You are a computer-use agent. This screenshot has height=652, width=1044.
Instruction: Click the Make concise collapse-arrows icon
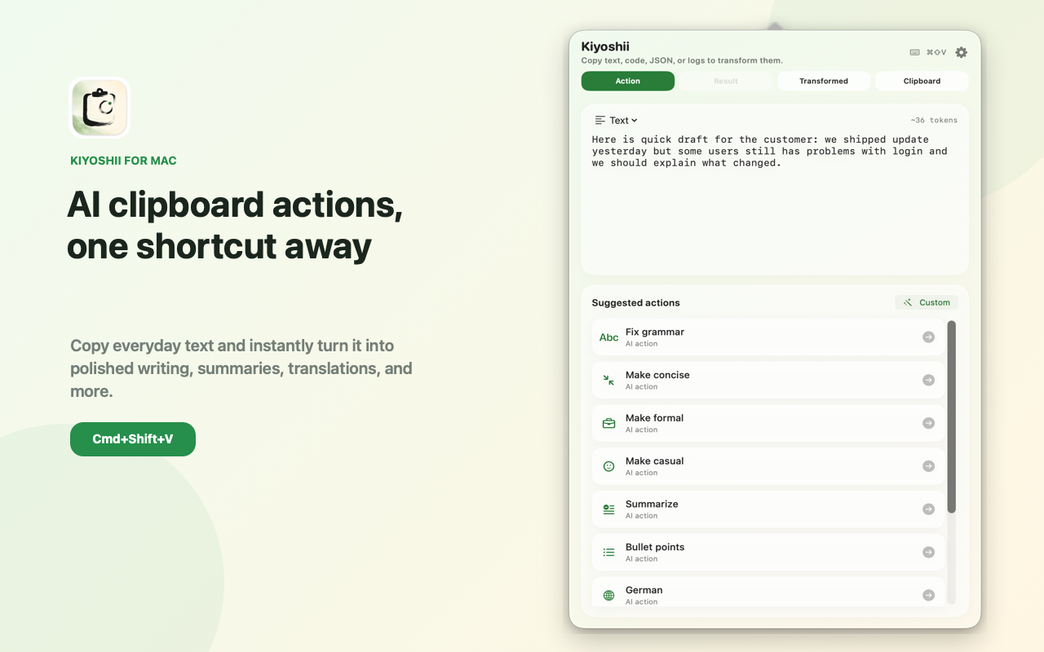608,380
